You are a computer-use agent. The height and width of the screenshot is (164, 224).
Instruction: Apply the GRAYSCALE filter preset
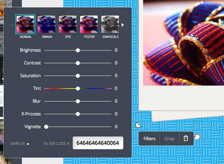pyautogui.click(x=110, y=24)
